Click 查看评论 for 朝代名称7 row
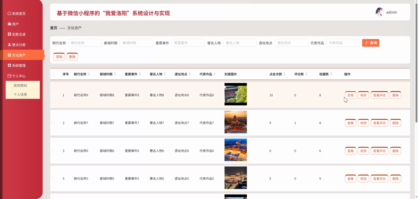418x199 pixels. (x=379, y=123)
